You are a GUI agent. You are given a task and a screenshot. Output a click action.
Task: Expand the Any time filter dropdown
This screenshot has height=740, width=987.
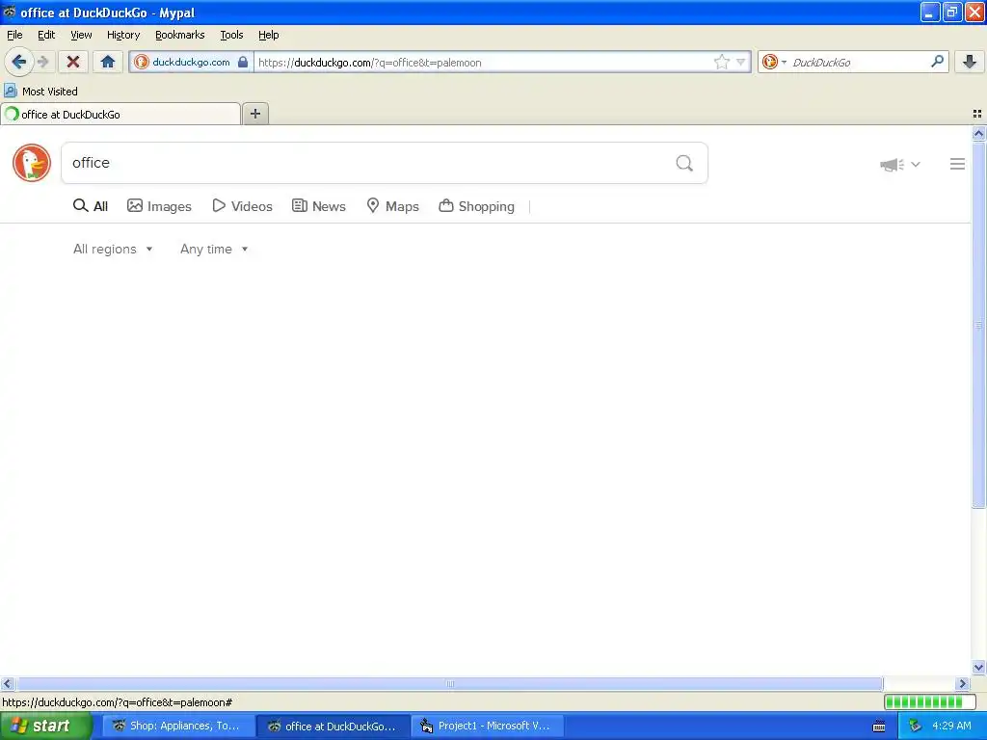coord(214,250)
